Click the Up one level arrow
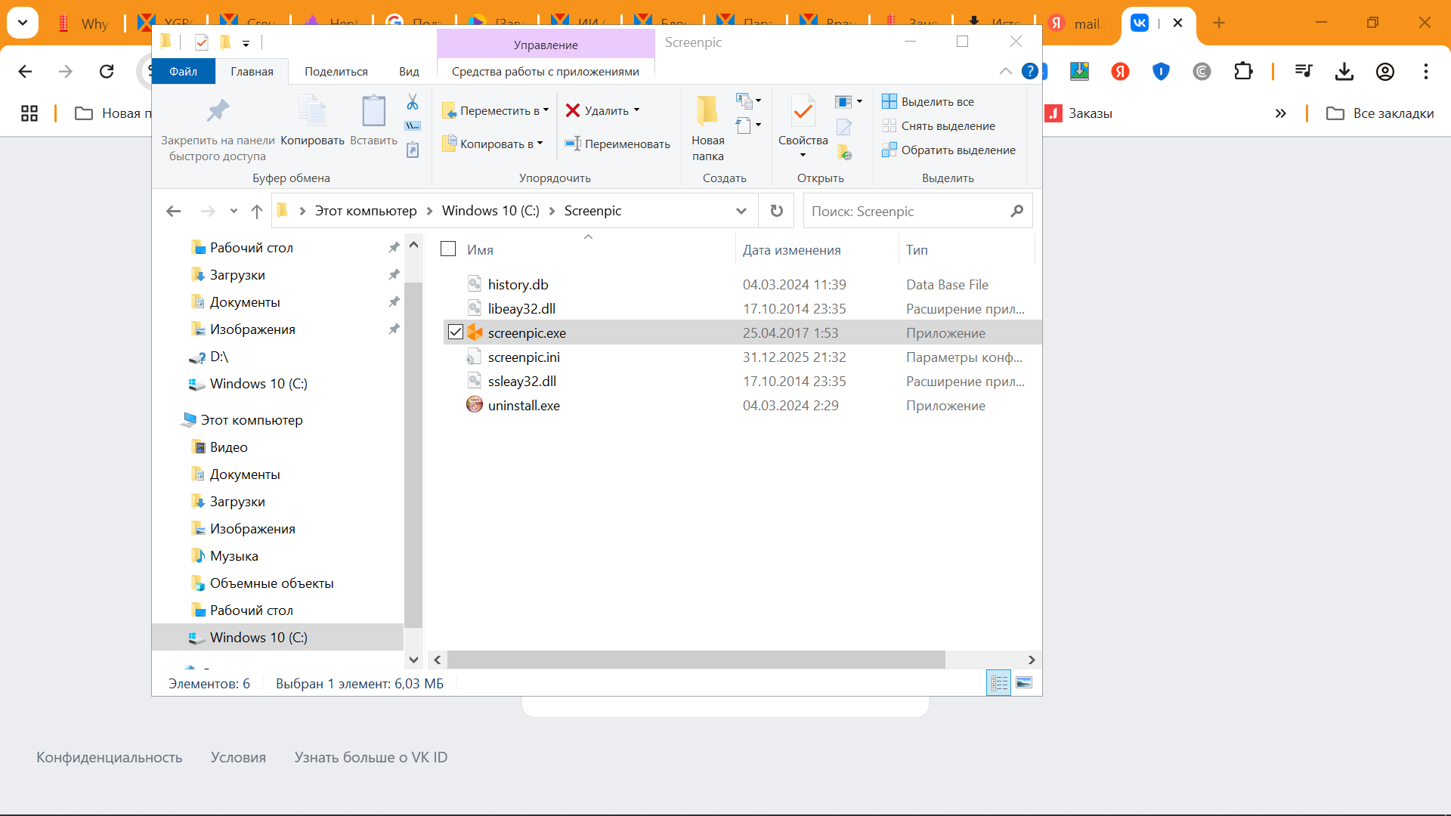This screenshot has width=1451, height=816. 257,212
